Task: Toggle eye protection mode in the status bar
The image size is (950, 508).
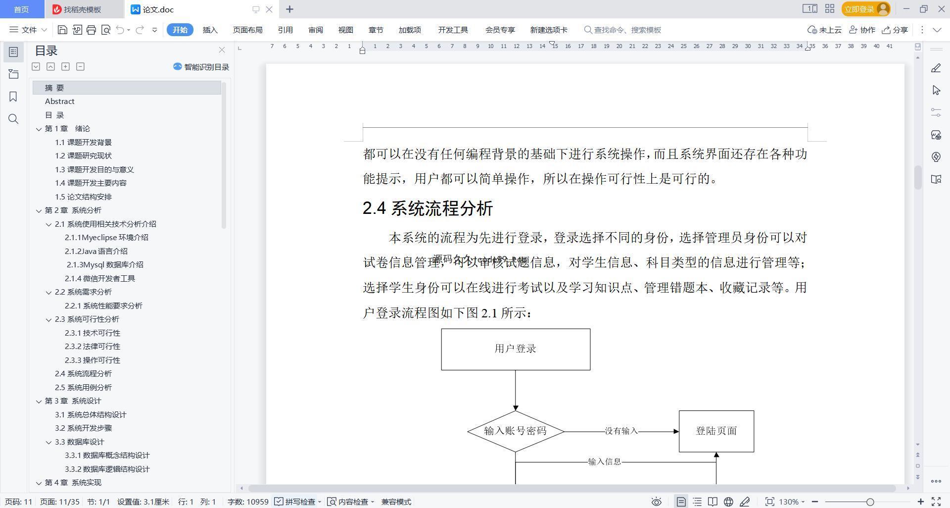Action: [656, 502]
